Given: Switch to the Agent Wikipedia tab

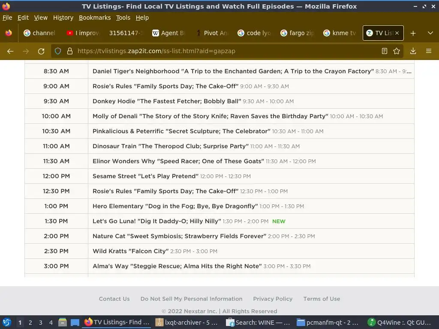Looking at the screenshot, I should pyautogui.click(x=168, y=33).
